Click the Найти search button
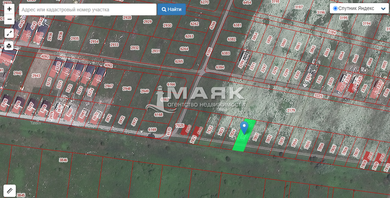 pyautogui.click(x=171, y=9)
